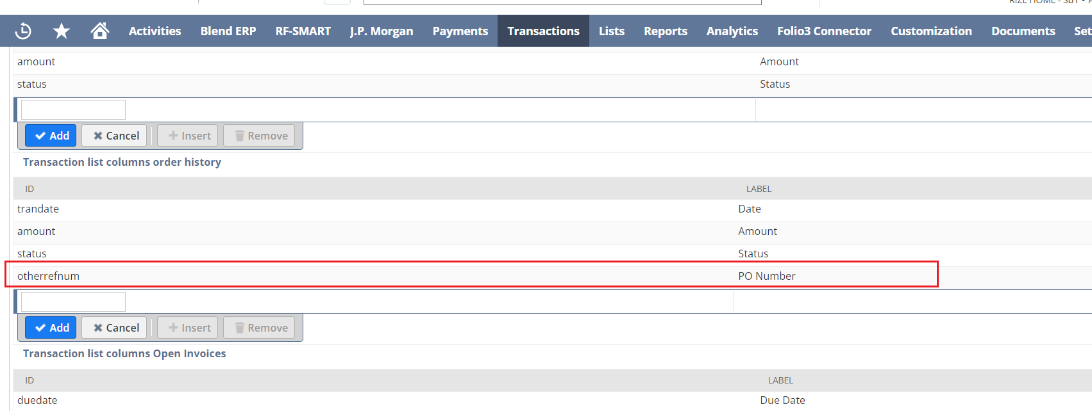The image size is (1092, 411).
Task: Open the Activities menu
Action: tap(155, 31)
